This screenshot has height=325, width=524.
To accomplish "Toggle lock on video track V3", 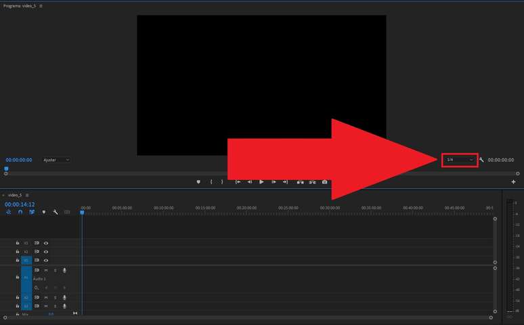I will click(18, 243).
